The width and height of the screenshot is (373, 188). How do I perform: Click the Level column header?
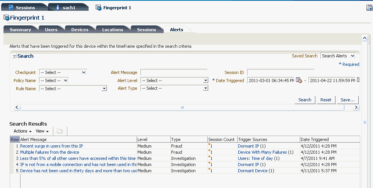(x=154, y=139)
